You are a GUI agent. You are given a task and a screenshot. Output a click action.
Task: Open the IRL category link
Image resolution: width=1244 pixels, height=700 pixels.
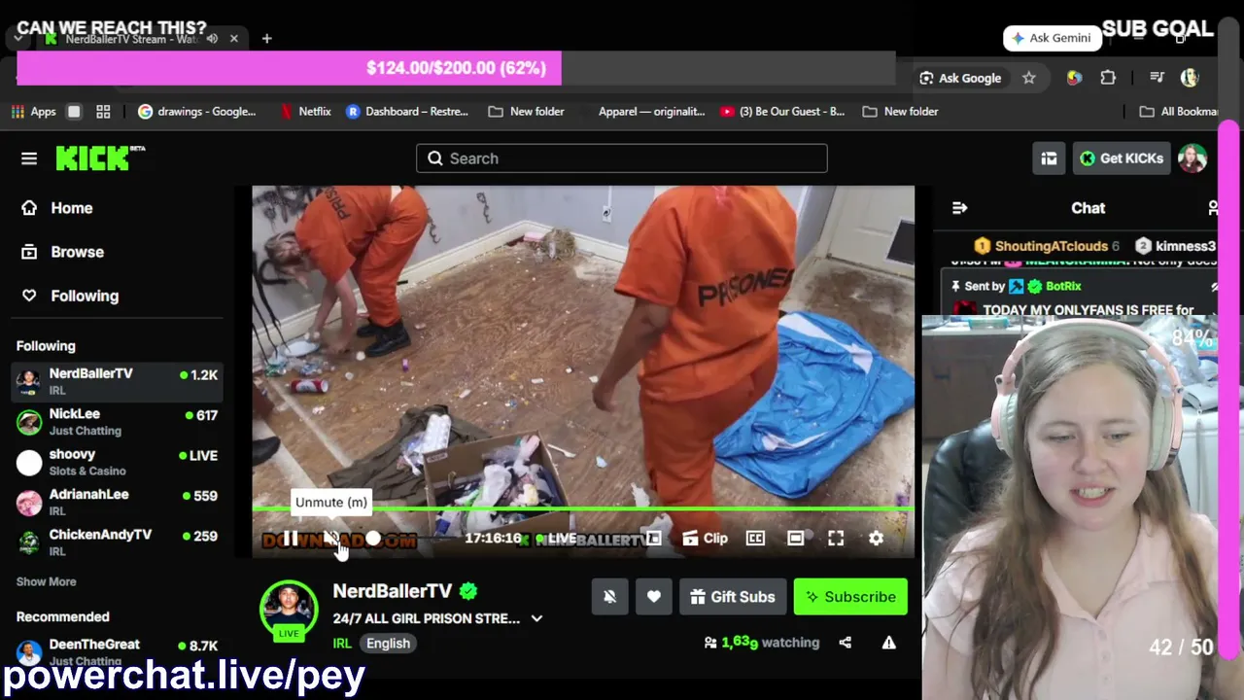[342, 643]
